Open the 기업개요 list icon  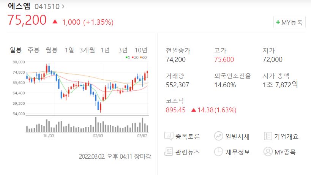point(268,136)
